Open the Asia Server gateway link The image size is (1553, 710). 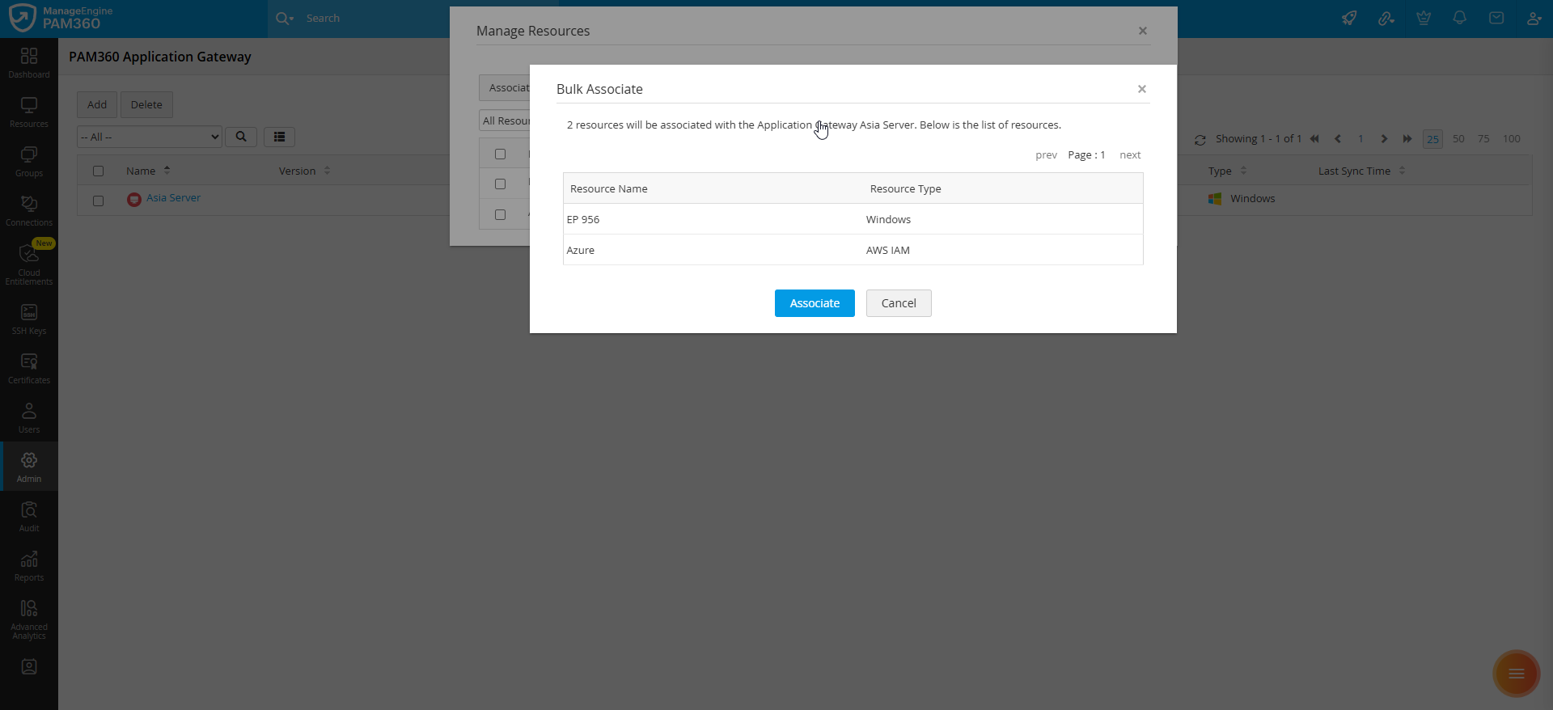point(173,198)
